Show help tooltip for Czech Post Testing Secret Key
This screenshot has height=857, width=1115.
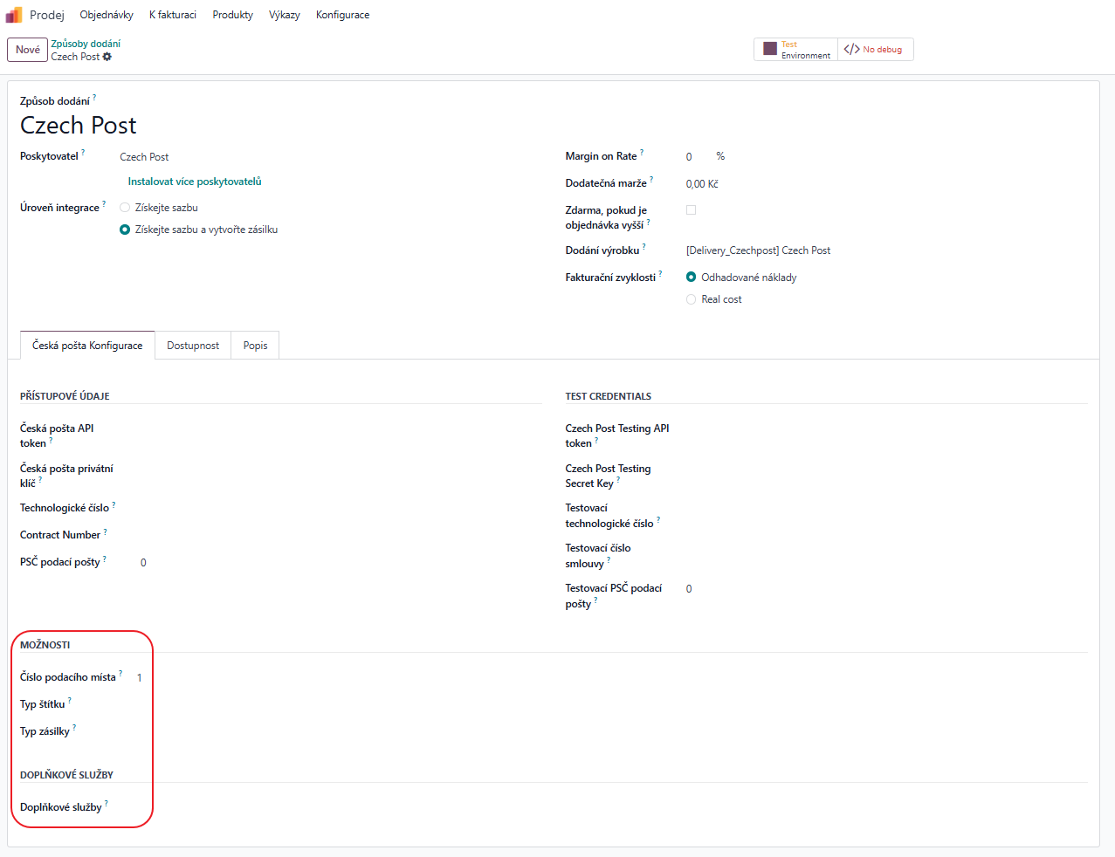point(618,480)
